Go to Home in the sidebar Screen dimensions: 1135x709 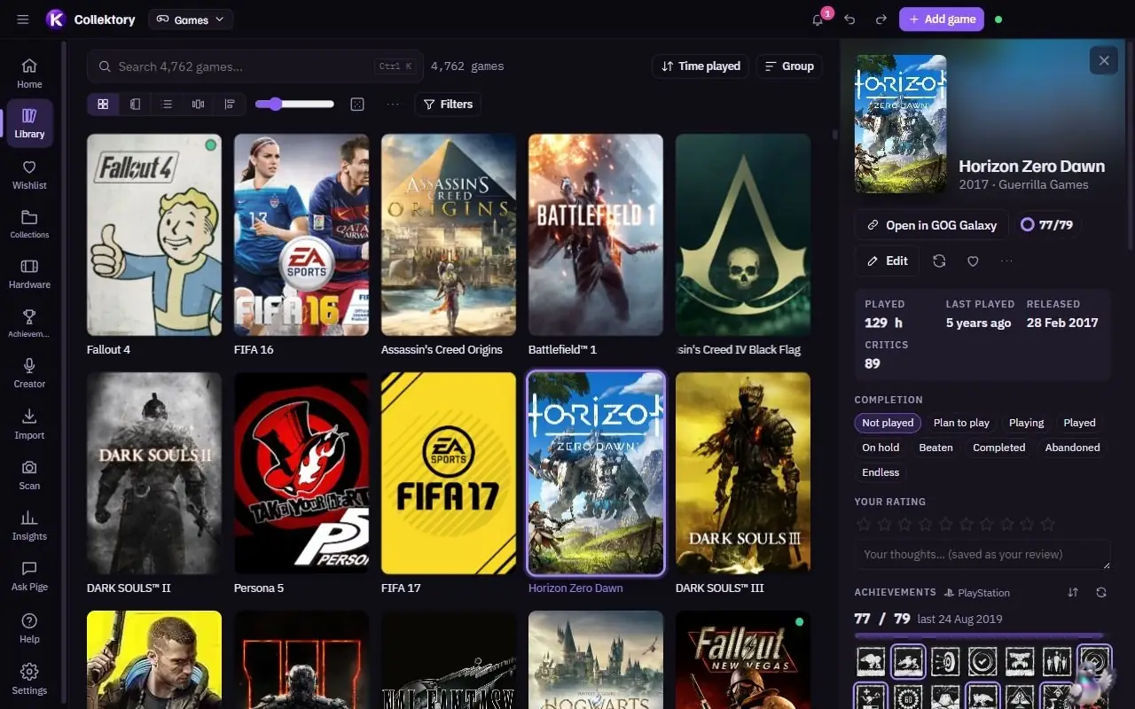coord(29,74)
